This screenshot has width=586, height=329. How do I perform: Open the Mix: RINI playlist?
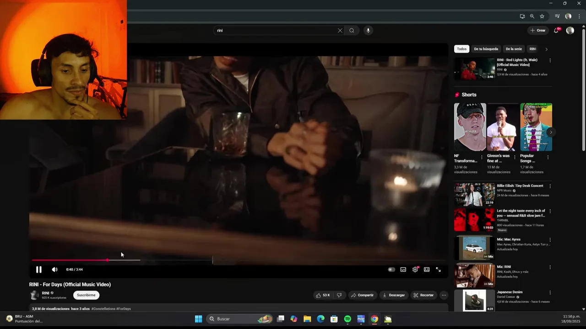pyautogui.click(x=474, y=276)
